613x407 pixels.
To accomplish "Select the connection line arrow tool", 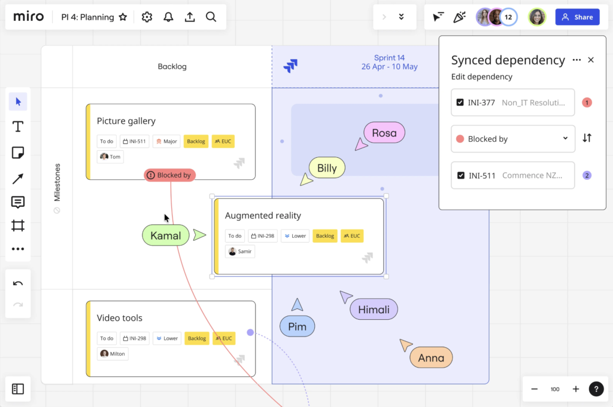I will tap(18, 178).
